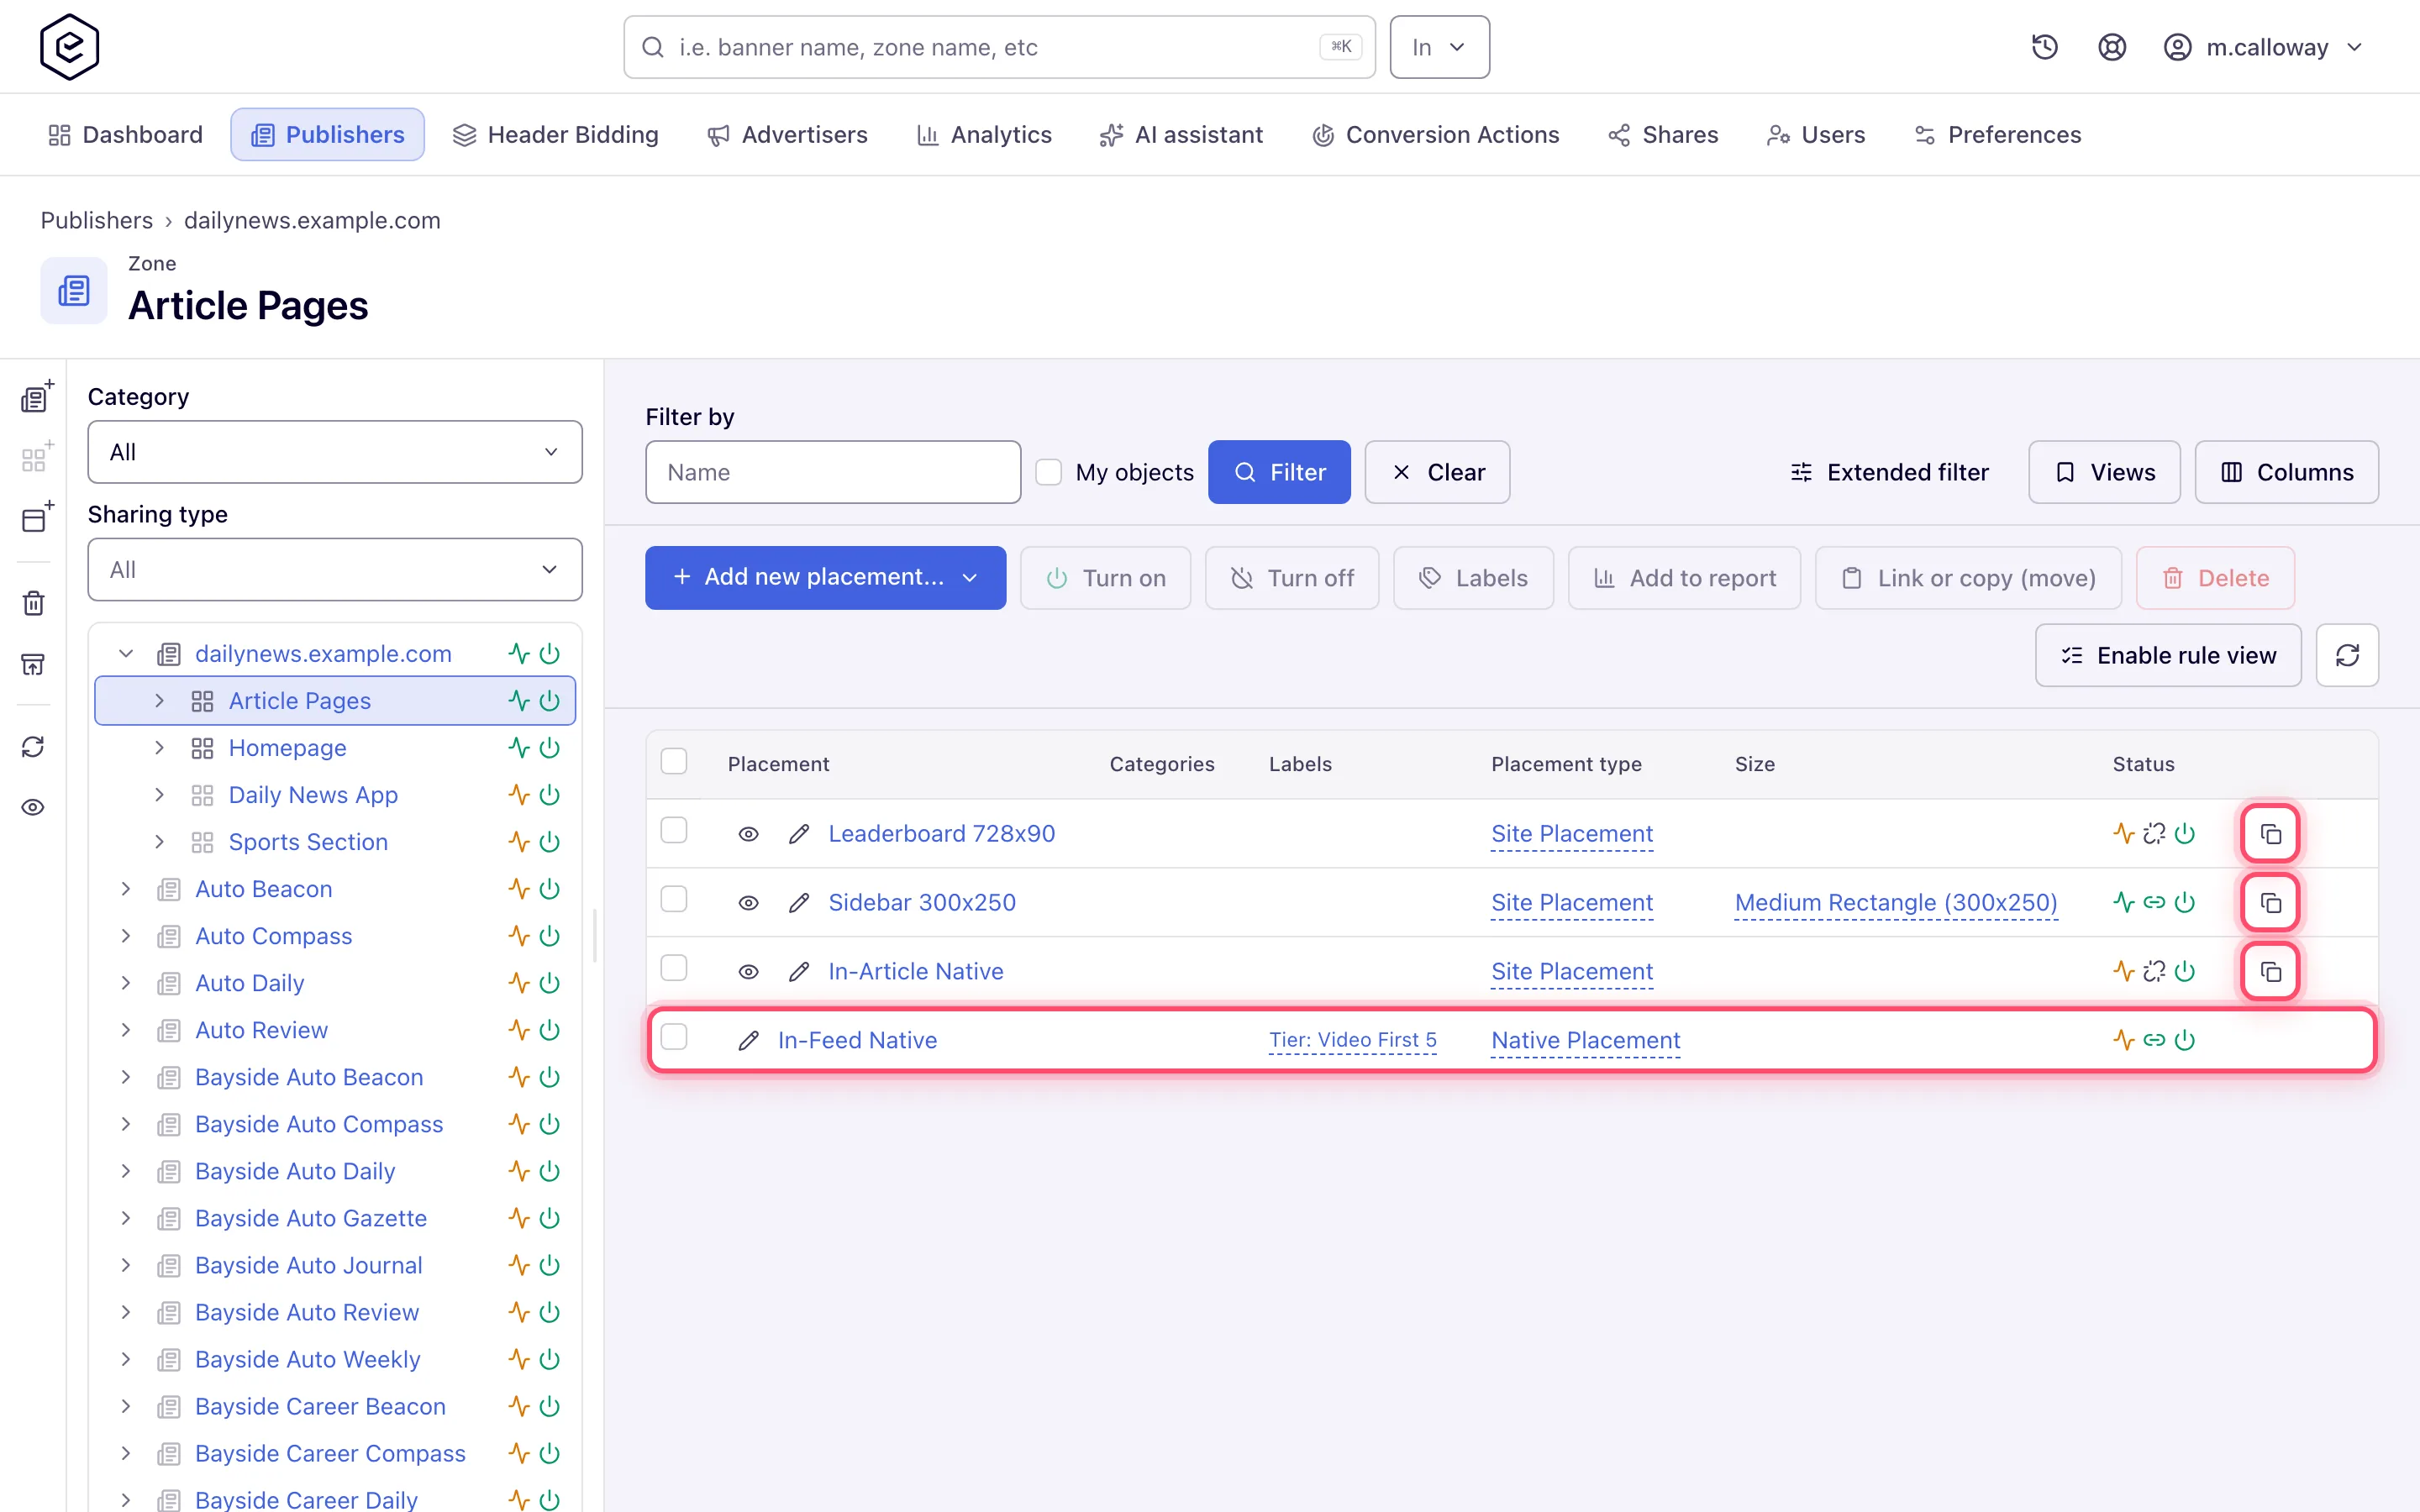Viewport: 2420px width, 1512px height.
Task: Click the add publisher sidebar icon
Action: pos(36,397)
